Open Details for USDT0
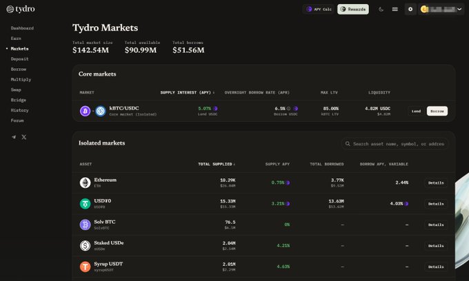Viewport: 469px width, 281px height. (436, 204)
